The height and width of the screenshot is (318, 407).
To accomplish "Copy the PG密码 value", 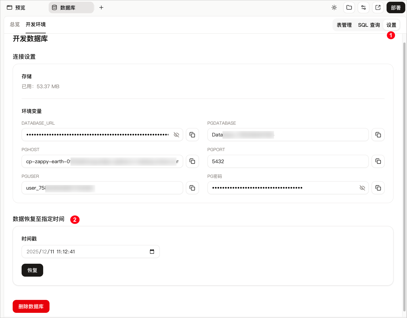I will click(x=378, y=188).
